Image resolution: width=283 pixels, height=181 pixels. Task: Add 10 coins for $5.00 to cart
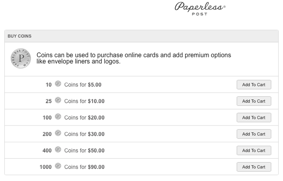(x=254, y=85)
